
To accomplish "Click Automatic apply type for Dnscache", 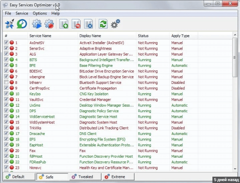I will pos(179,133).
